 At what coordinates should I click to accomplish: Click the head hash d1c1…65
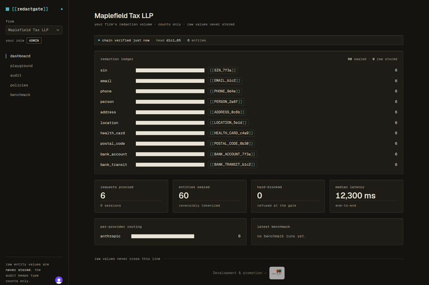tap(174, 40)
